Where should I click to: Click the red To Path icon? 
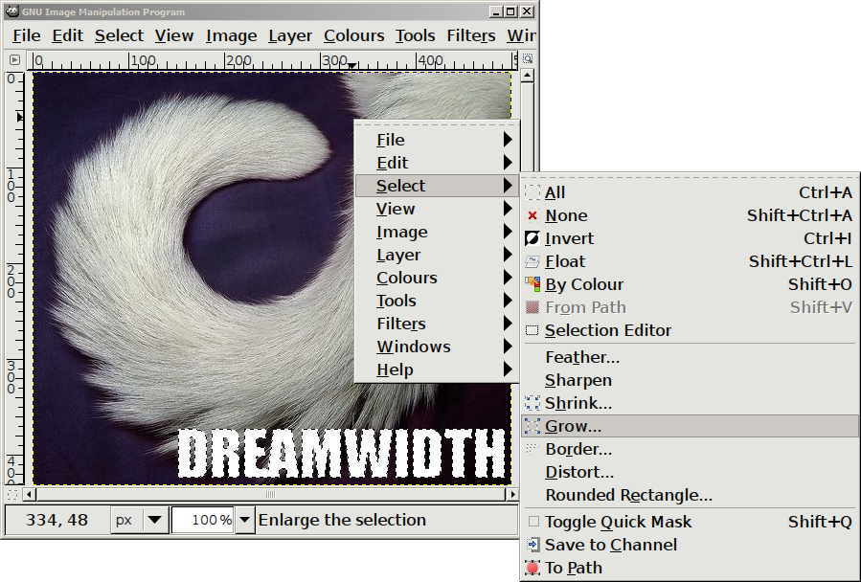pyautogui.click(x=532, y=568)
